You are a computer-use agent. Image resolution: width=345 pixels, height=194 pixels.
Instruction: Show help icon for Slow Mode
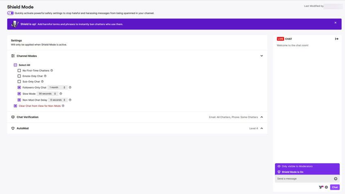pyautogui.click(x=61, y=94)
